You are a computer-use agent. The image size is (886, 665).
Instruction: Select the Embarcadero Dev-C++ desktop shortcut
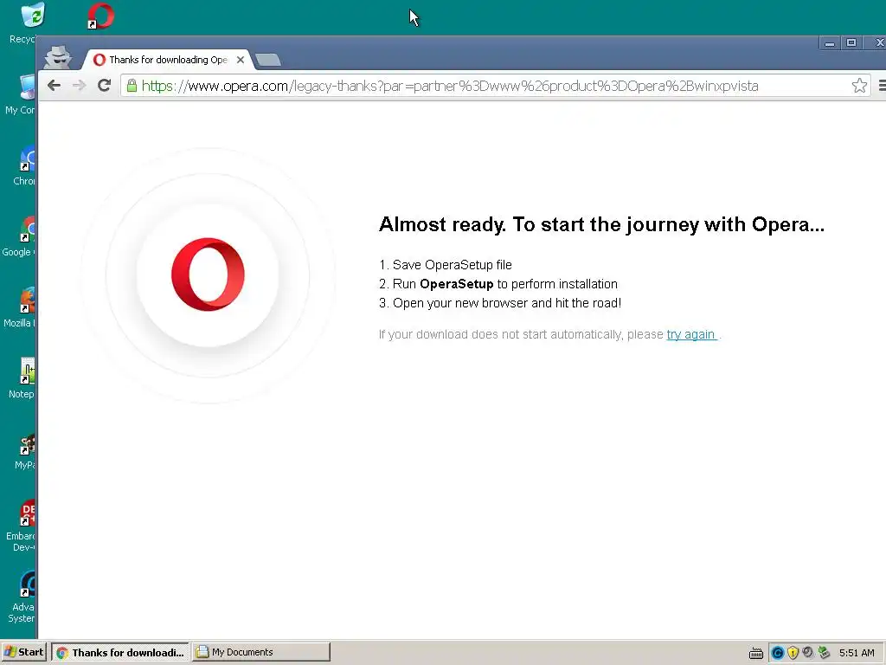click(x=22, y=526)
